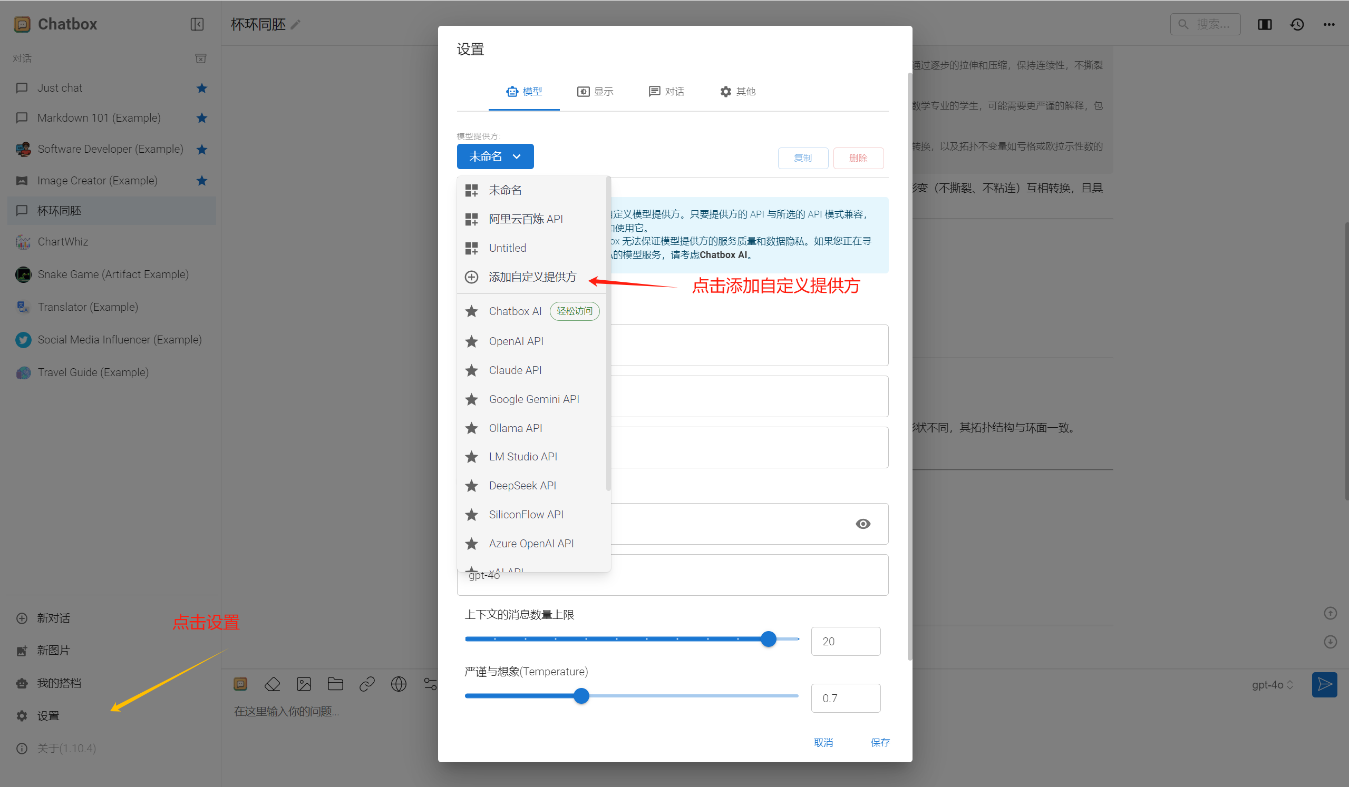This screenshot has width=1349, height=787.
Task: Click the link attach icon
Action: (x=367, y=684)
